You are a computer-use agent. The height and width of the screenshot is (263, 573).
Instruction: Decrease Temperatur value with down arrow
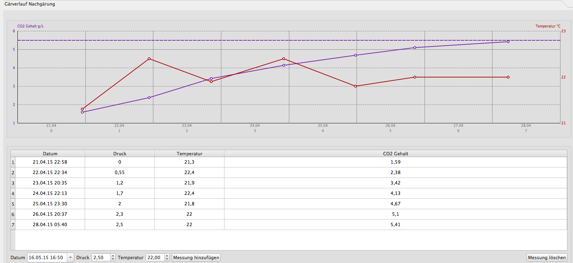[x=167, y=259]
